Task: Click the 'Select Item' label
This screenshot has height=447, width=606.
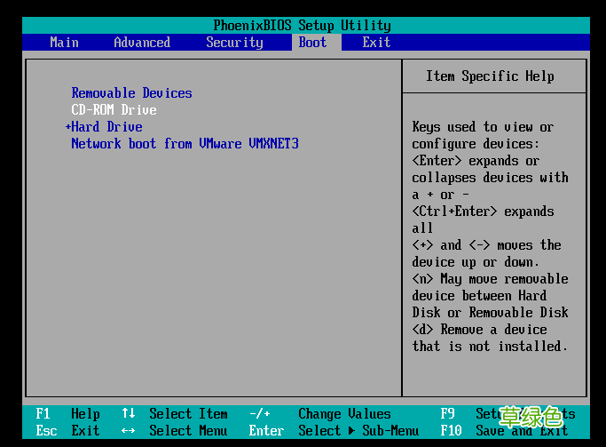Action: coord(189,414)
